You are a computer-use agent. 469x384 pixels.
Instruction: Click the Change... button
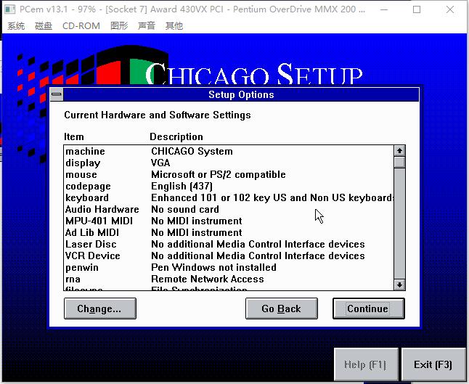(x=100, y=309)
